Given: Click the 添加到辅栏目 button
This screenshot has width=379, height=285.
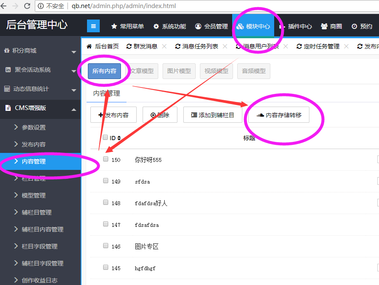Looking at the screenshot, I should pos(212,115).
